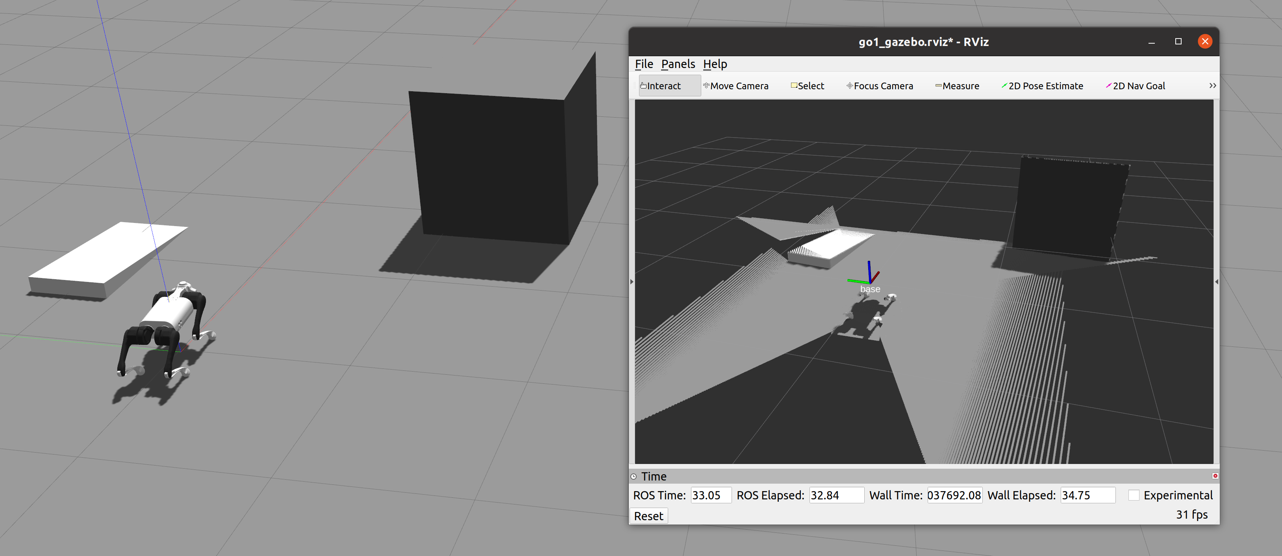Click the ROS Time field
The height and width of the screenshot is (556, 1282).
pyautogui.click(x=710, y=495)
